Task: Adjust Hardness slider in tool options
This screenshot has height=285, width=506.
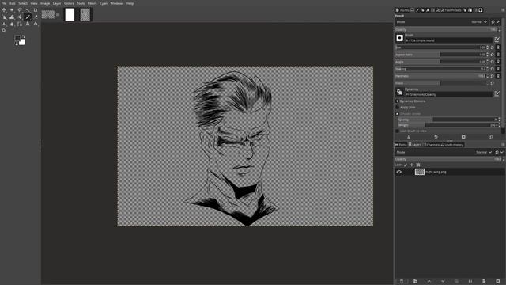Action: tap(440, 76)
